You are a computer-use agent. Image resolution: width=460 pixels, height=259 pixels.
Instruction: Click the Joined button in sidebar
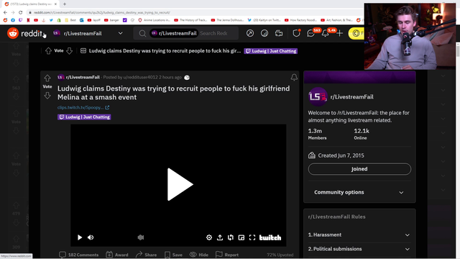(x=359, y=169)
